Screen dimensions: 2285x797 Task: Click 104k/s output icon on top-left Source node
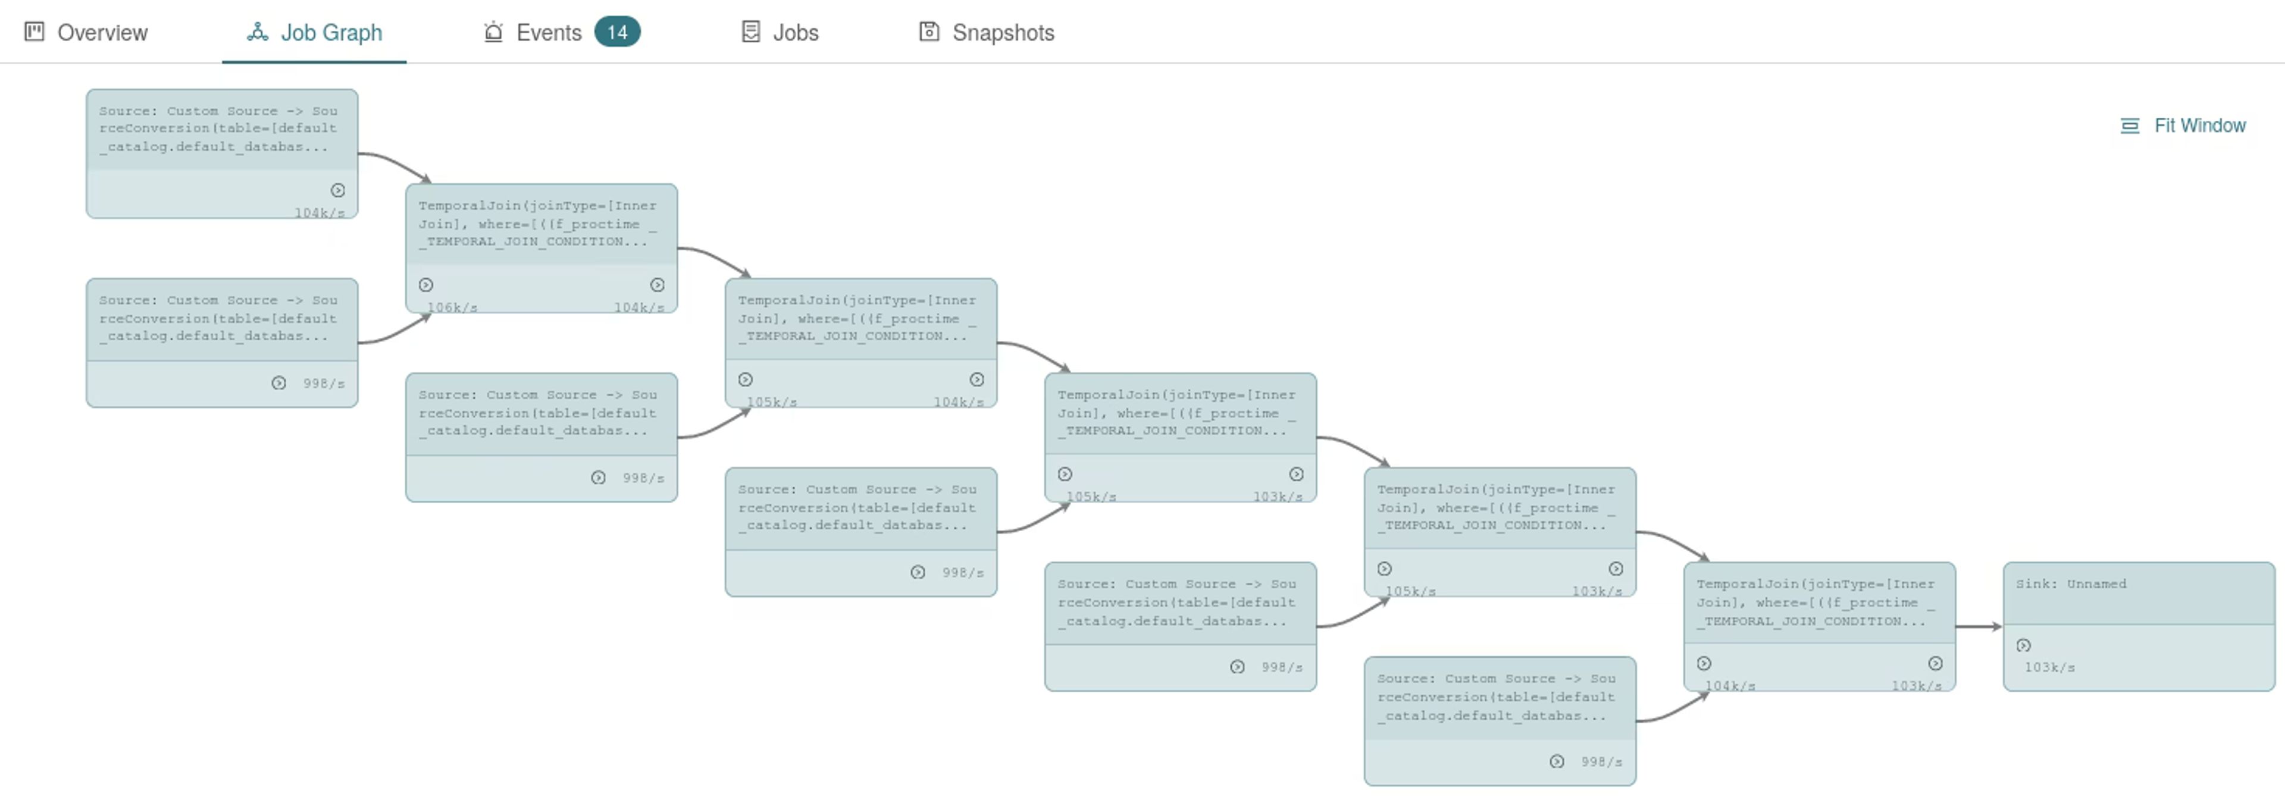coord(338,190)
